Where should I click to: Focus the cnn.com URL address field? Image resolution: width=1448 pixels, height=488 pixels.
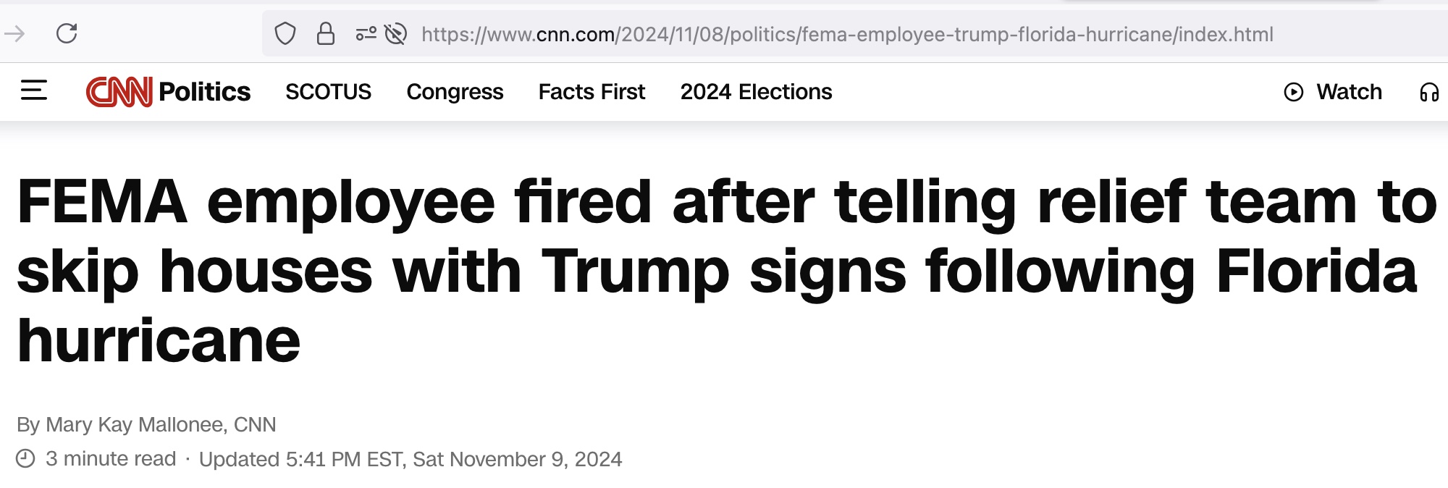click(x=847, y=34)
